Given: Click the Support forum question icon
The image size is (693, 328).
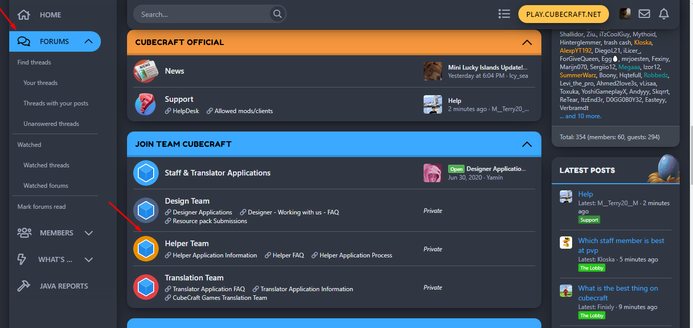Looking at the screenshot, I should pos(146,104).
